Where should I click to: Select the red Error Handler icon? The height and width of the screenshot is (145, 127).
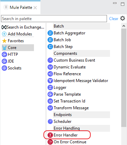coord(50,135)
